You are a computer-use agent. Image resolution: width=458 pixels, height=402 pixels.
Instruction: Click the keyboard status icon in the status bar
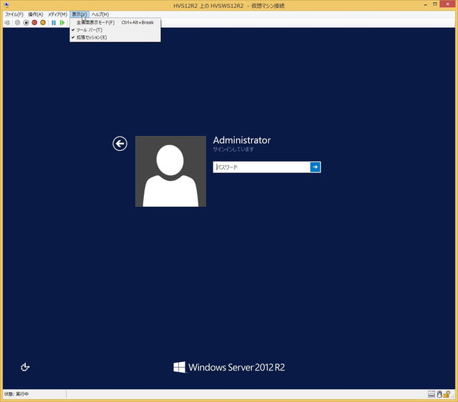click(432, 394)
